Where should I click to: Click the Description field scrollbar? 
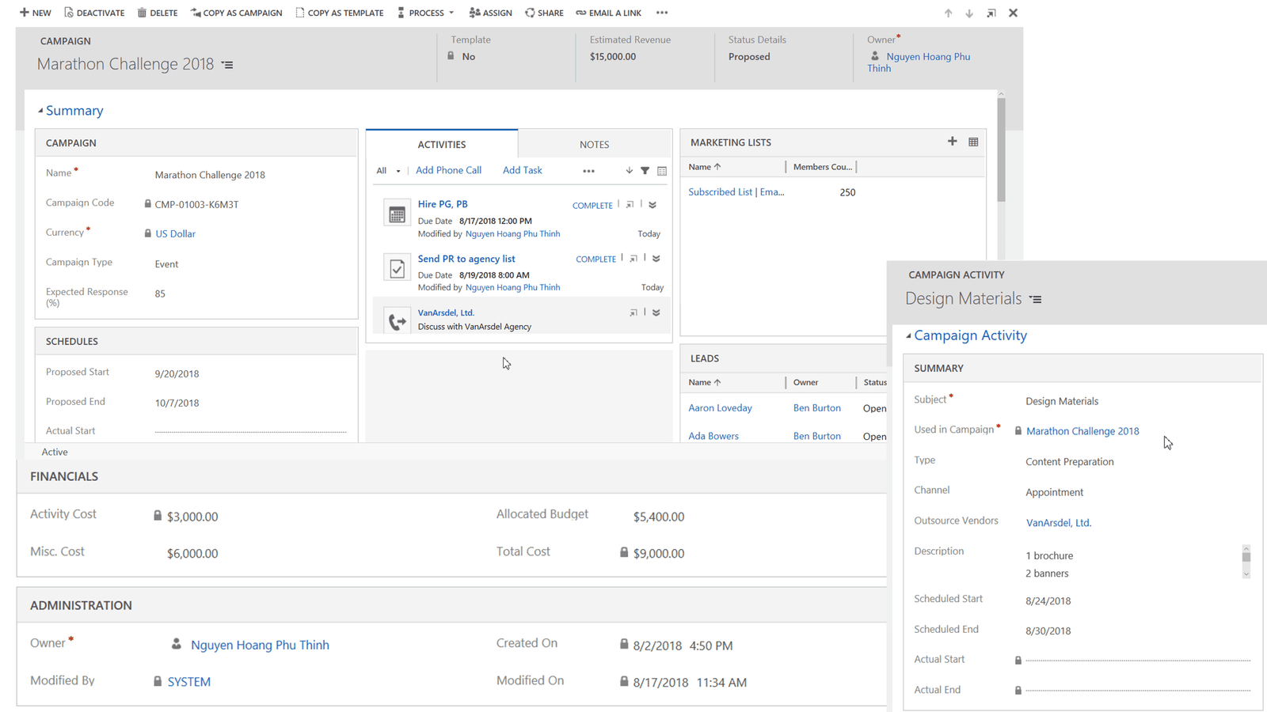[1246, 562]
